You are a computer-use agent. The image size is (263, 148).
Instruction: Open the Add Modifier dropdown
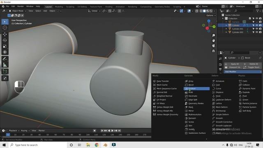coord(243,72)
